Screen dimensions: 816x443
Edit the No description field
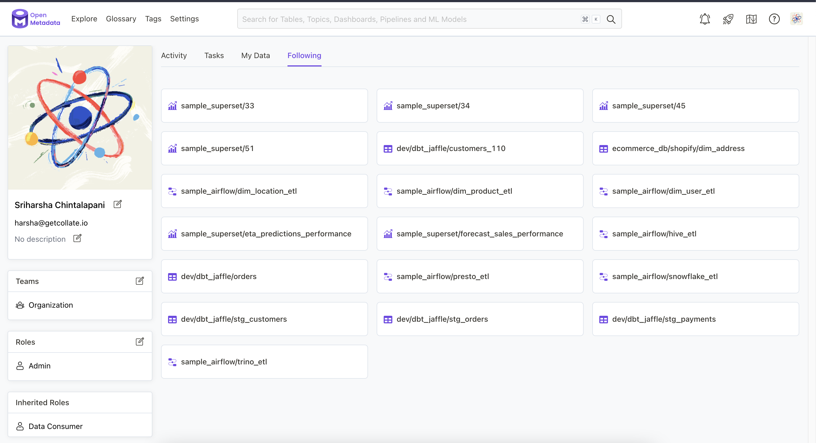click(x=77, y=238)
